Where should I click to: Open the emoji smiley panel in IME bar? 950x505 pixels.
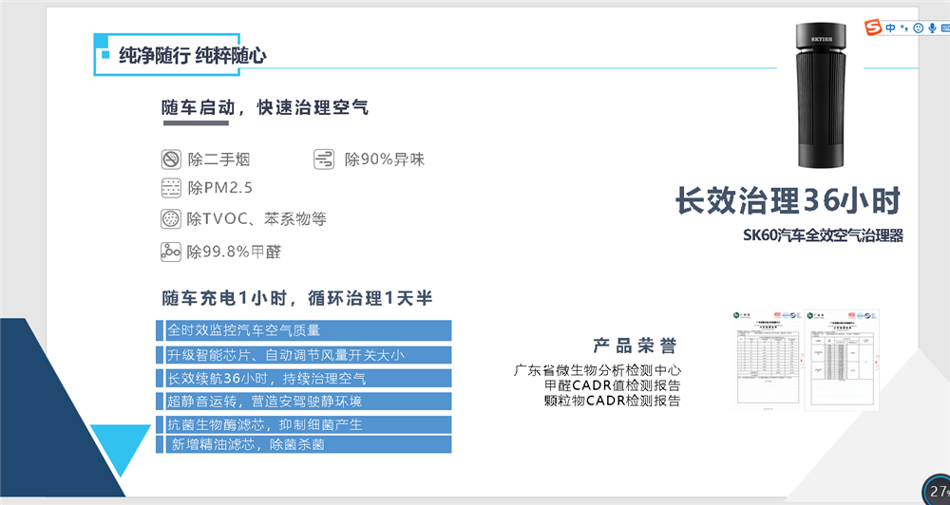coord(919,28)
